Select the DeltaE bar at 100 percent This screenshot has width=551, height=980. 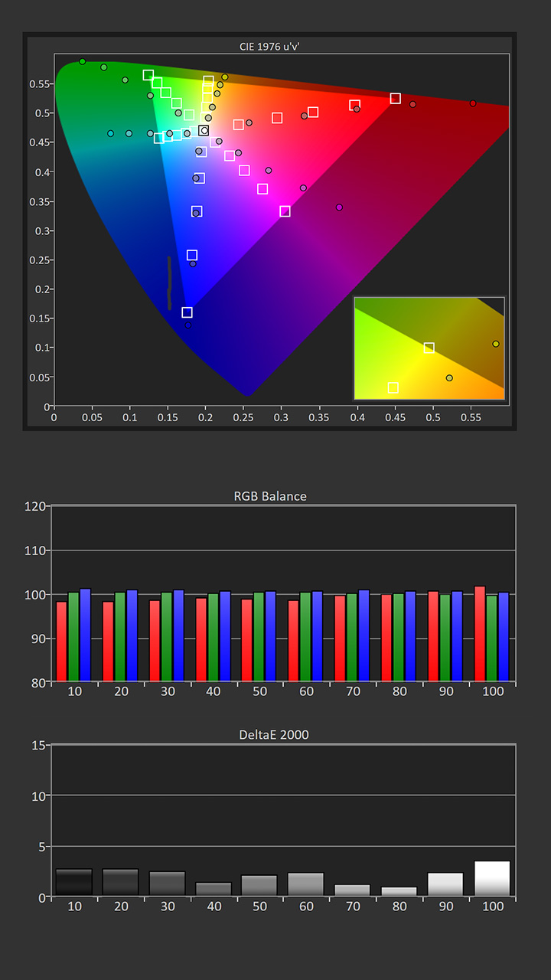pyautogui.click(x=492, y=879)
